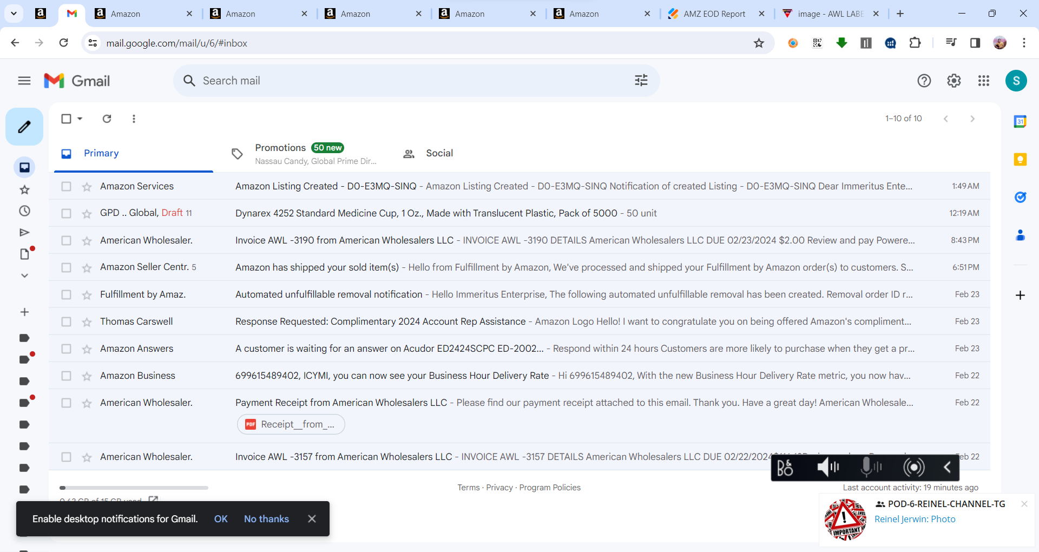
Task: Open search options filter icon
Action: (641, 81)
